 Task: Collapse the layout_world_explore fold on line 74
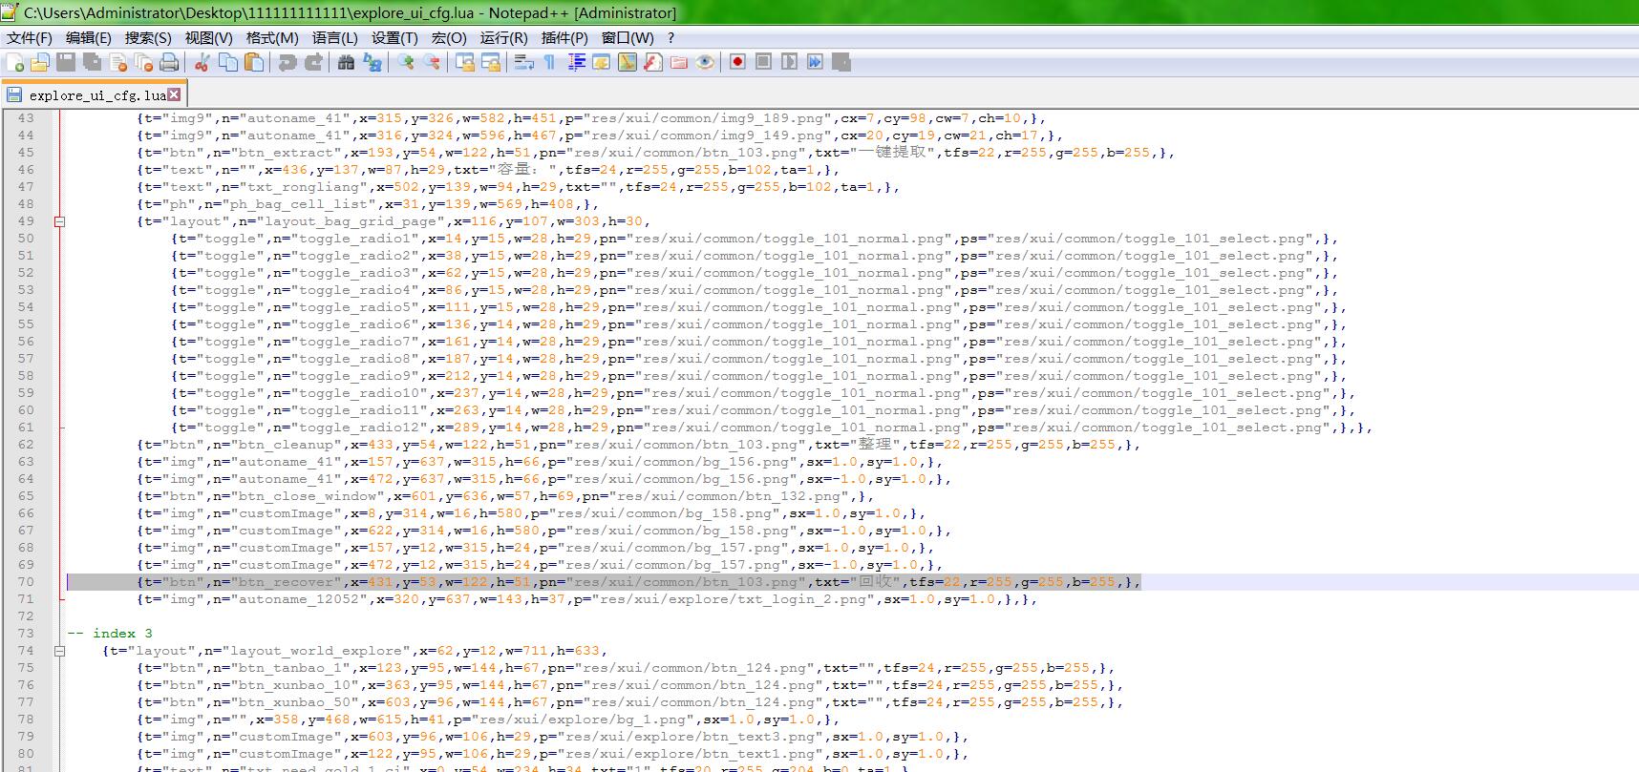coord(59,651)
